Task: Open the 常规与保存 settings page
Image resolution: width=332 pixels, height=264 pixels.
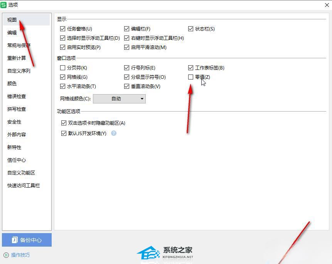Action: [27, 45]
